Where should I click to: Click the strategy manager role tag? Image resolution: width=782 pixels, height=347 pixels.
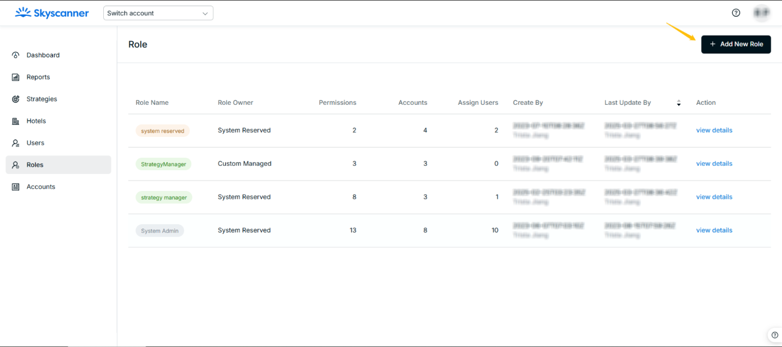point(164,198)
